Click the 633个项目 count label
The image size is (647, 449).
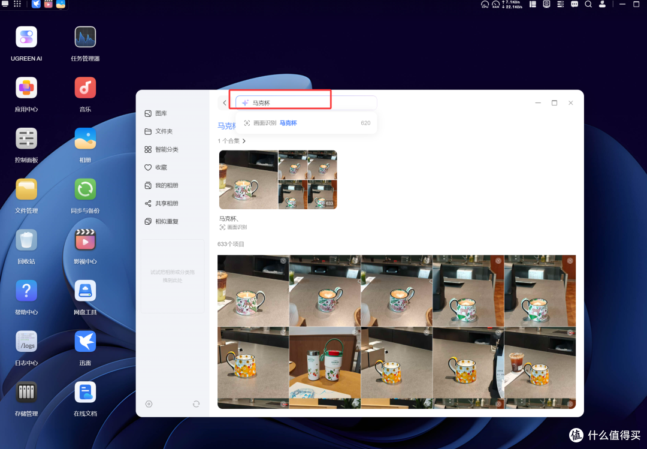click(x=231, y=244)
